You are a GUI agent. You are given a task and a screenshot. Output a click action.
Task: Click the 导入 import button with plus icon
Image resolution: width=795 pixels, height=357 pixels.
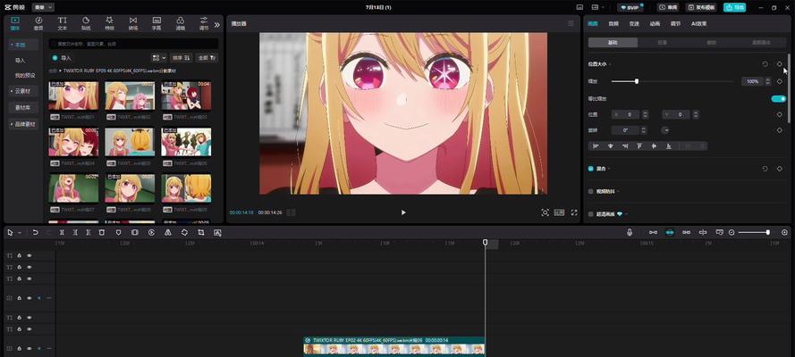[x=62, y=58]
